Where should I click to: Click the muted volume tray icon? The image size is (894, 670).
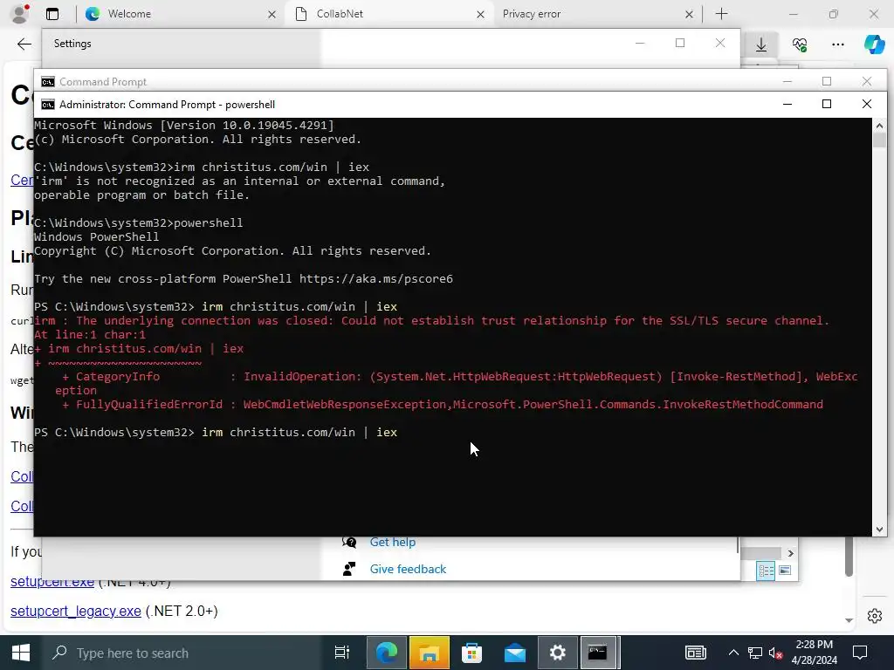pyautogui.click(x=775, y=653)
